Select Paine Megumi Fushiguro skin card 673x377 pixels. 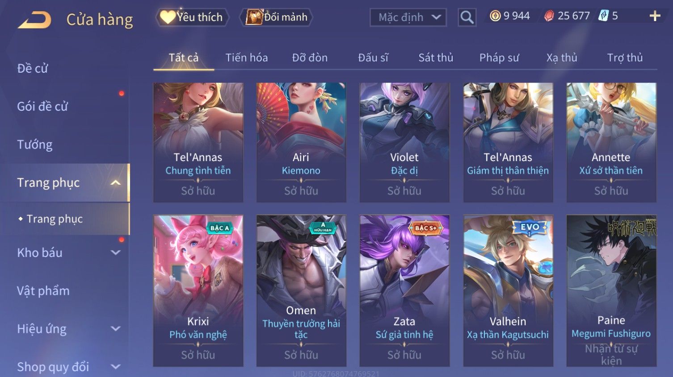[611, 291]
